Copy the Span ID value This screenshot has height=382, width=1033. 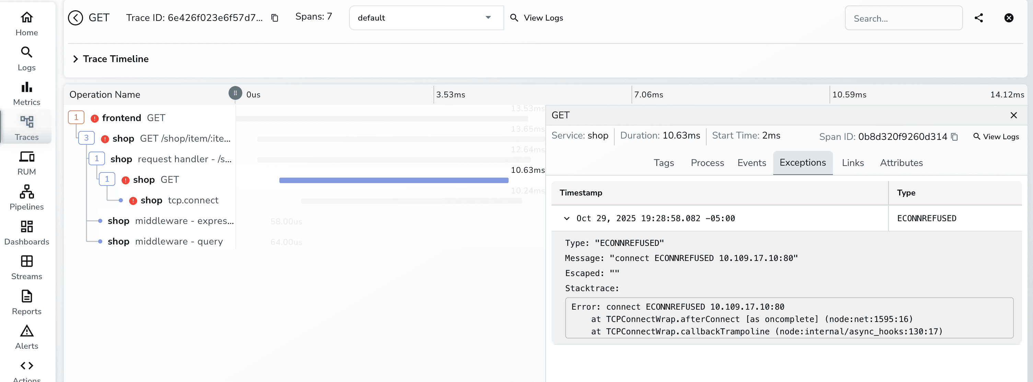(954, 137)
